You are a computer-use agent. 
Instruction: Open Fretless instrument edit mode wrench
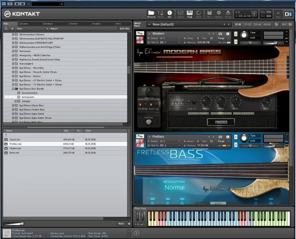click(x=140, y=136)
